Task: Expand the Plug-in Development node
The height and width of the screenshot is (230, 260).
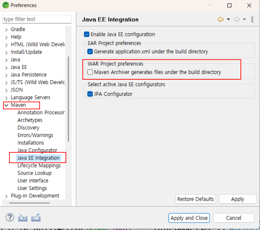Action: tap(6, 196)
